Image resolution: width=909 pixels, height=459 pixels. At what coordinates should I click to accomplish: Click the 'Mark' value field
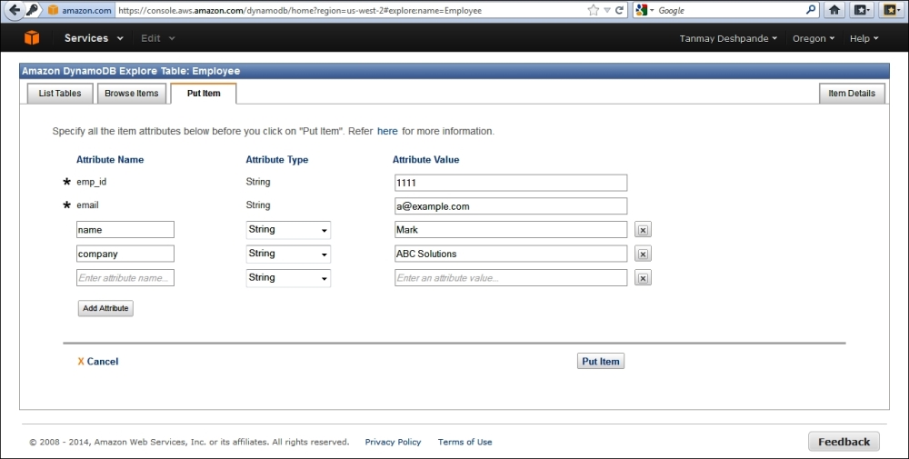[511, 229]
